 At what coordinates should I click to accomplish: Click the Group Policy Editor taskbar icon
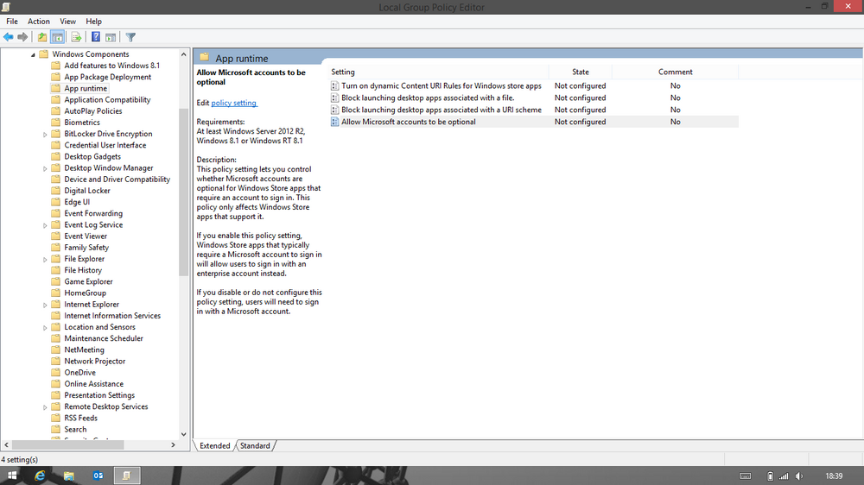coord(127,476)
